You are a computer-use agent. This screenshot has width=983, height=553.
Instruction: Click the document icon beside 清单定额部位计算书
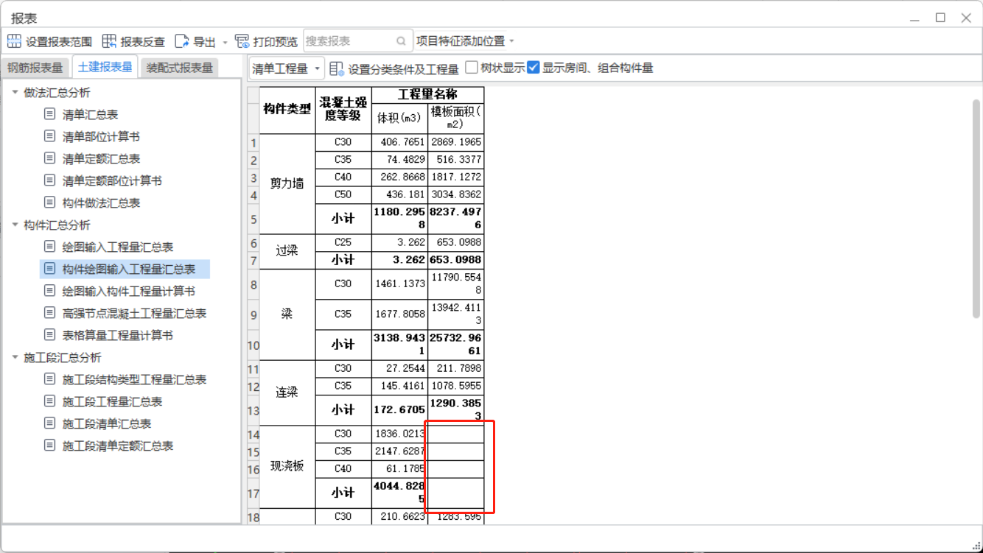49,180
